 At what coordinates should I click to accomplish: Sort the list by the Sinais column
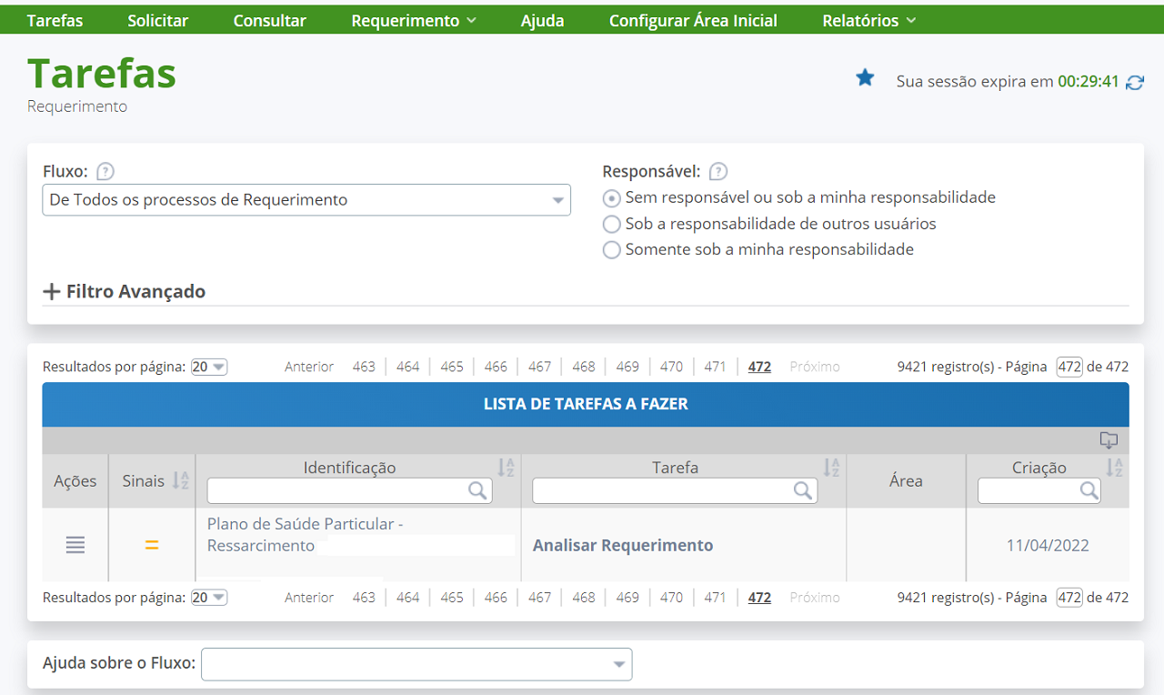[180, 480]
